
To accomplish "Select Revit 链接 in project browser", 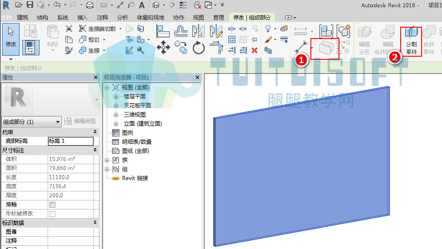I will [x=135, y=178].
